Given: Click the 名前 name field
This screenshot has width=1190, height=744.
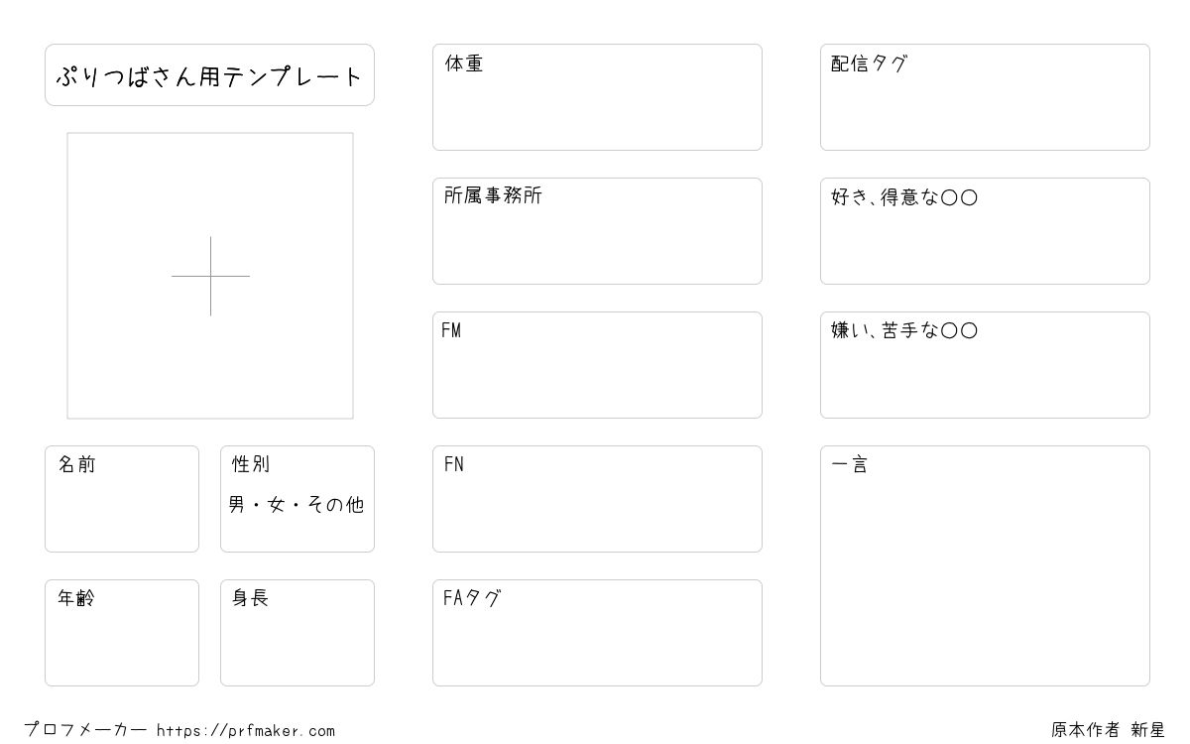Looking at the screenshot, I should pyautogui.click(x=122, y=499).
